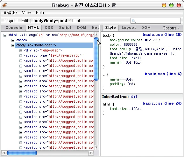Open the View menu
The image size is (184, 157).
point(26,12)
